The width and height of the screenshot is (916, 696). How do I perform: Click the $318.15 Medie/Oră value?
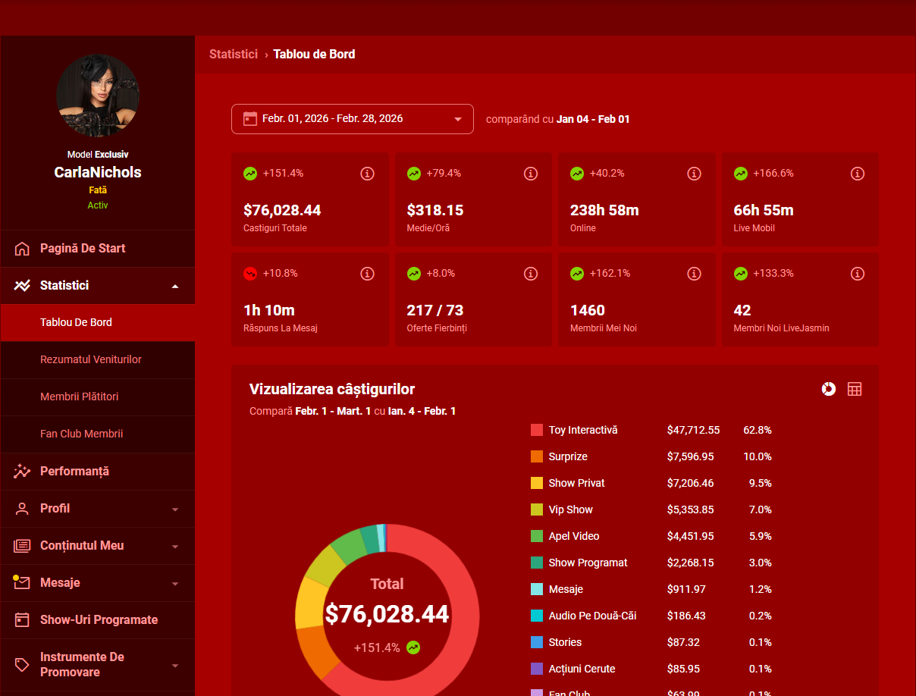point(435,210)
